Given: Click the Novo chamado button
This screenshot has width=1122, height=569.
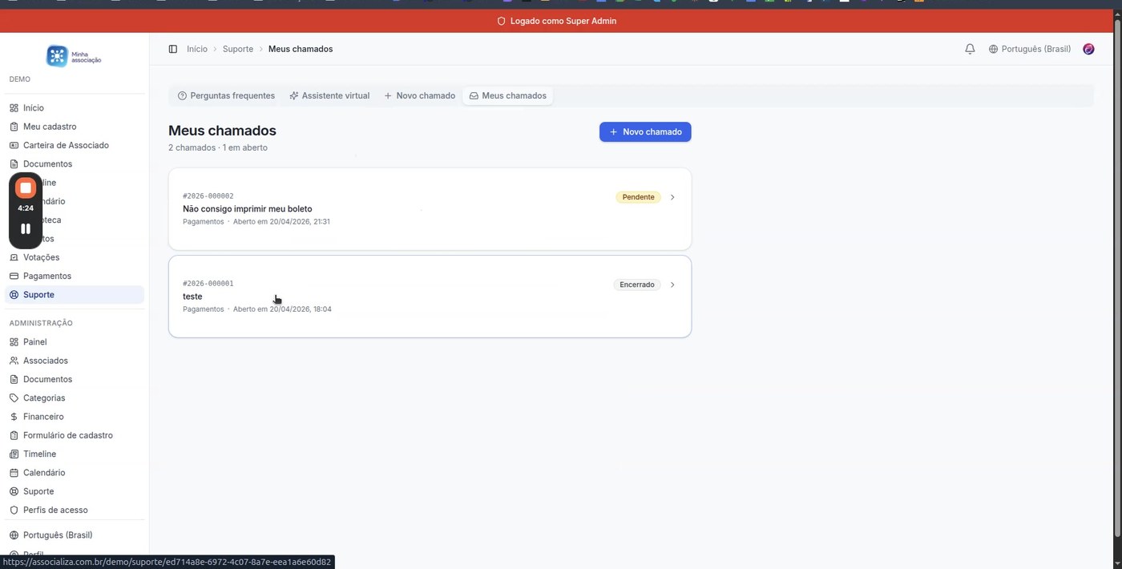Looking at the screenshot, I should click(x=645, y=131).
